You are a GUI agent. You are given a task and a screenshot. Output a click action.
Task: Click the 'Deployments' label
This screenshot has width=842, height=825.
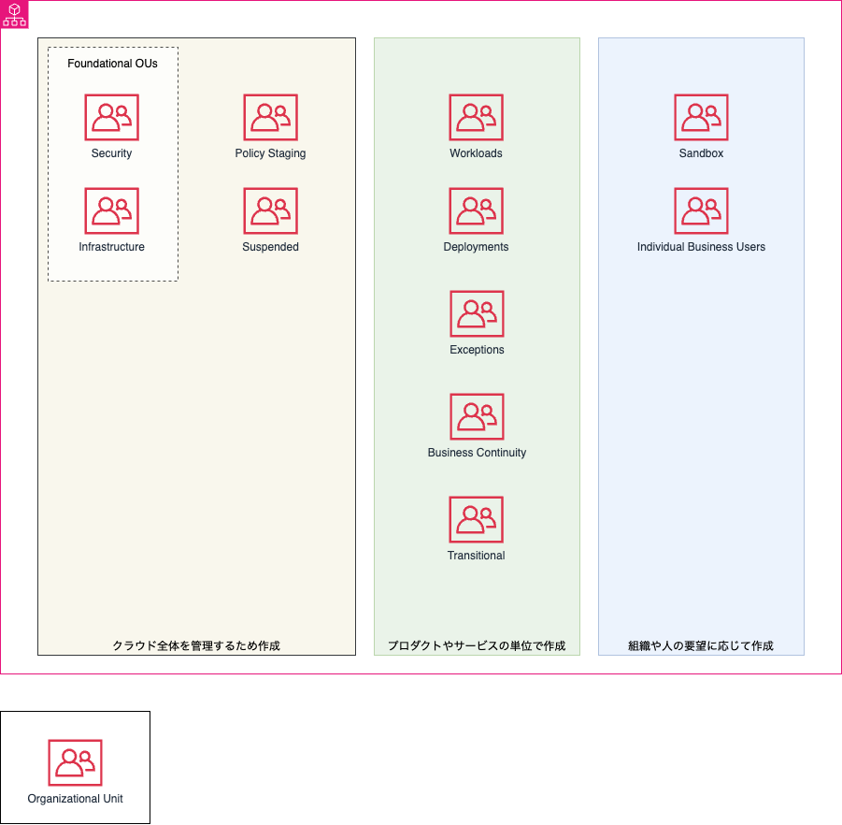coord(477,247)
